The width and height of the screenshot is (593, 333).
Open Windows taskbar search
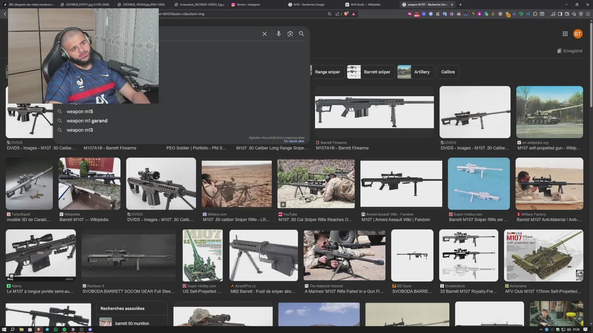tap(13, 329)
